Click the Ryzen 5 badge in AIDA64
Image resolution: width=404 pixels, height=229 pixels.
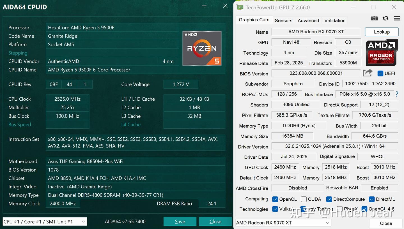click(x=202, y=48)
